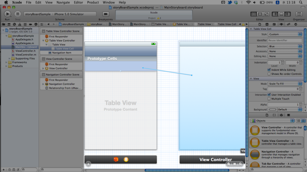307x172 pixels.
Task: Toggle the Breakpoints button
Action: point(106,14)
